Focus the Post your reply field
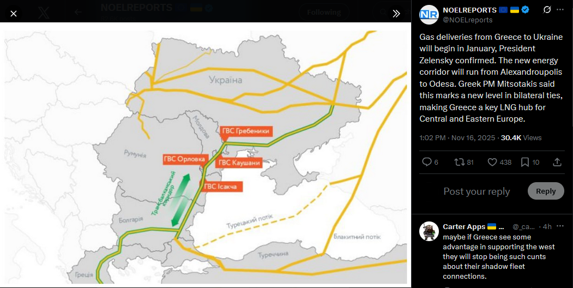Image resolution: width=573 pixels, height=288 pixels. [x=477, y=191]
